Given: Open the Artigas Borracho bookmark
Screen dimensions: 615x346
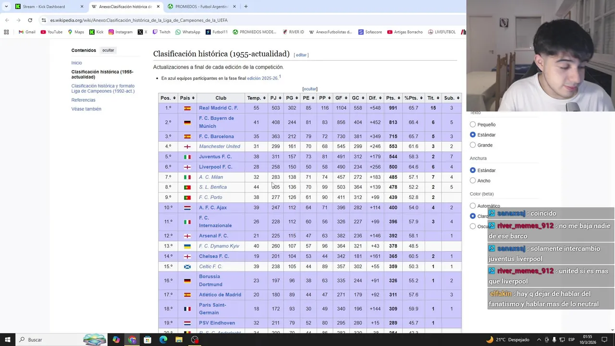Looking at the screenshot, I should coord(405,32).
